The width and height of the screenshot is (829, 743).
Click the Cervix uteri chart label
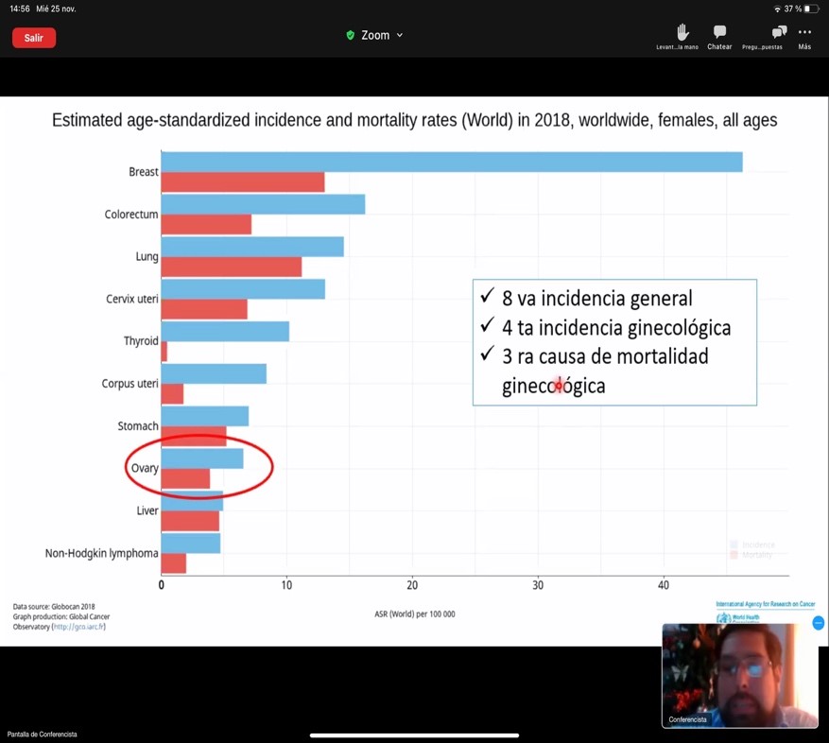point(132,299)
